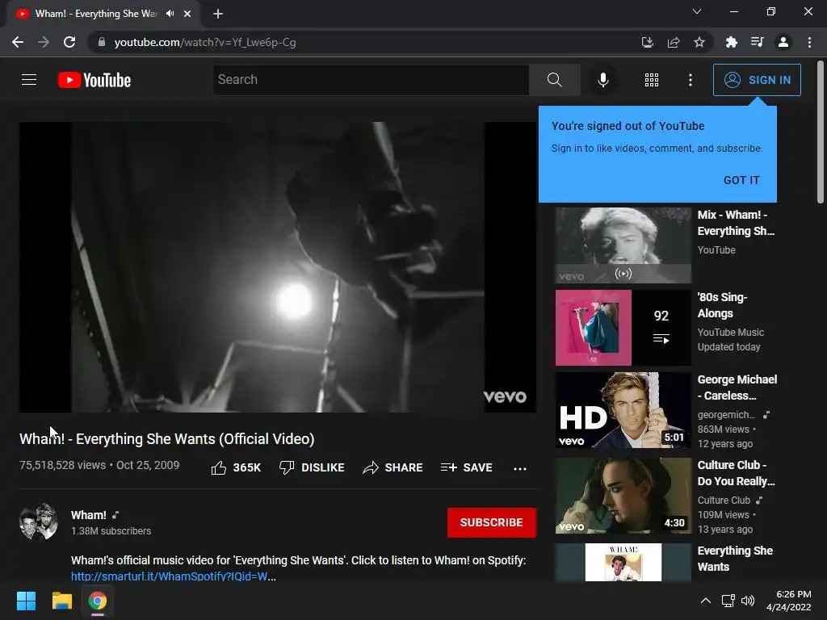Open the Chrome three-dot menu
The height and width of the screenshot is (620, 827).
[x=809, y=42]
